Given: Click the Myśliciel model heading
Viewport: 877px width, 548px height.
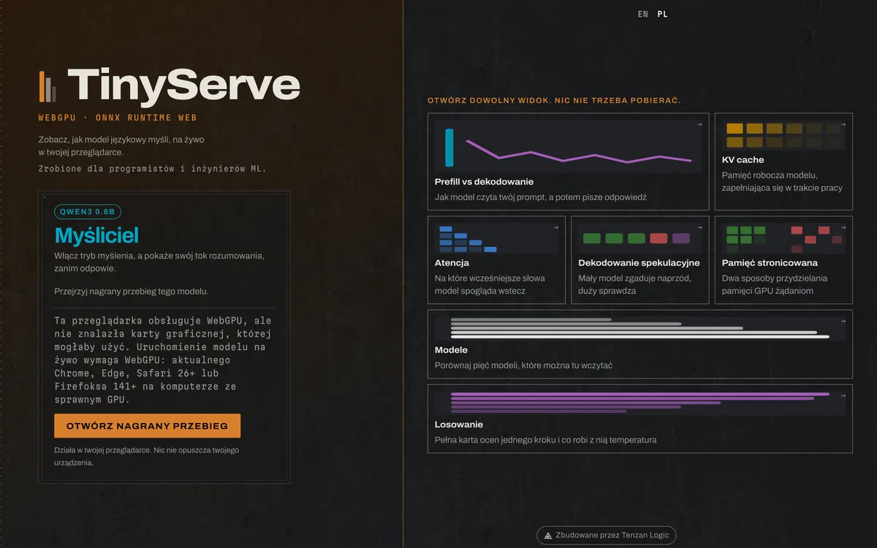Looking at the screenshot, I should 96,235.
